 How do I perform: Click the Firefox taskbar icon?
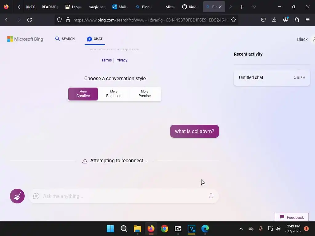151,229
